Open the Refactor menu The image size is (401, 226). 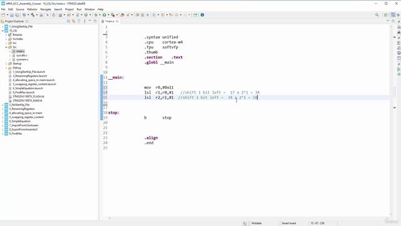tap(32, 9)
